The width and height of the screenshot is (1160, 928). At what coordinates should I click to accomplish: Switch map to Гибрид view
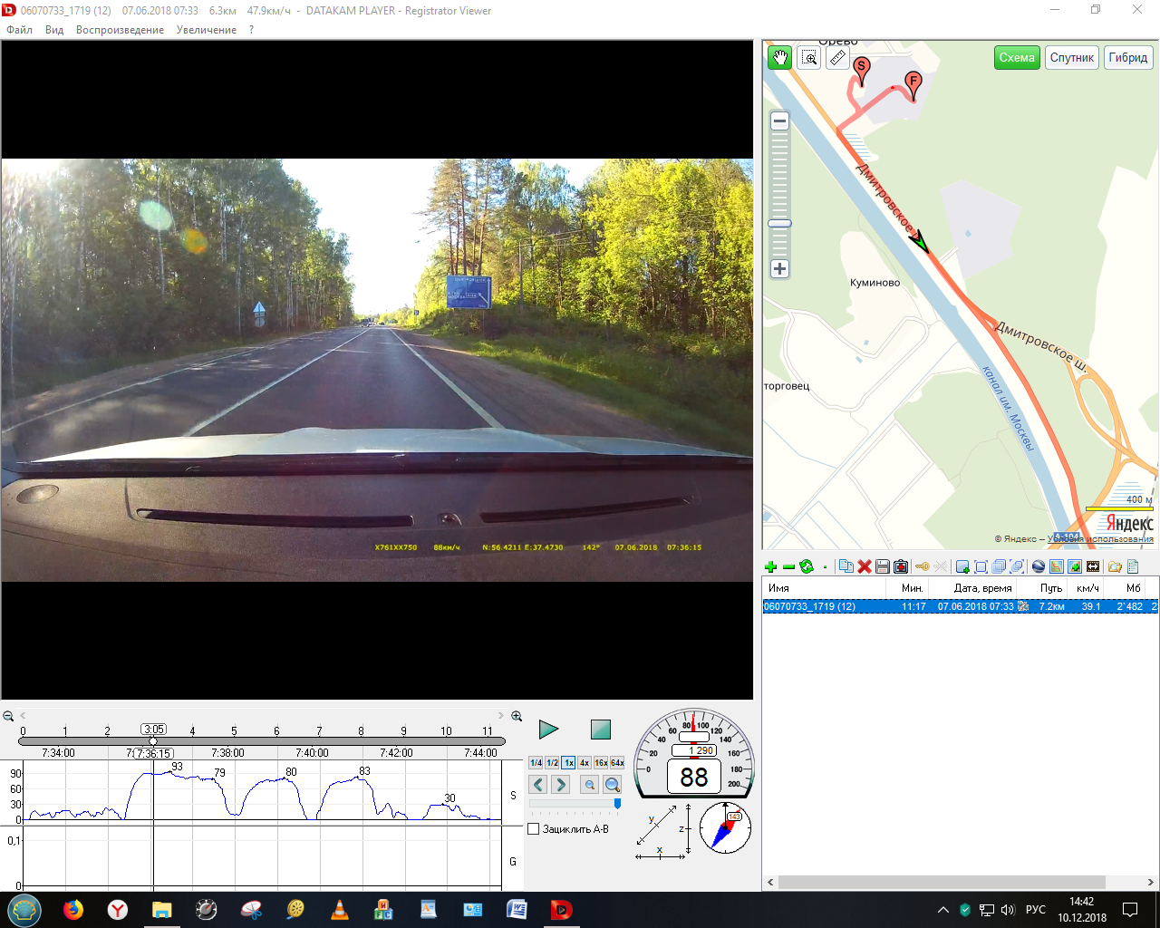(1127, 58)
